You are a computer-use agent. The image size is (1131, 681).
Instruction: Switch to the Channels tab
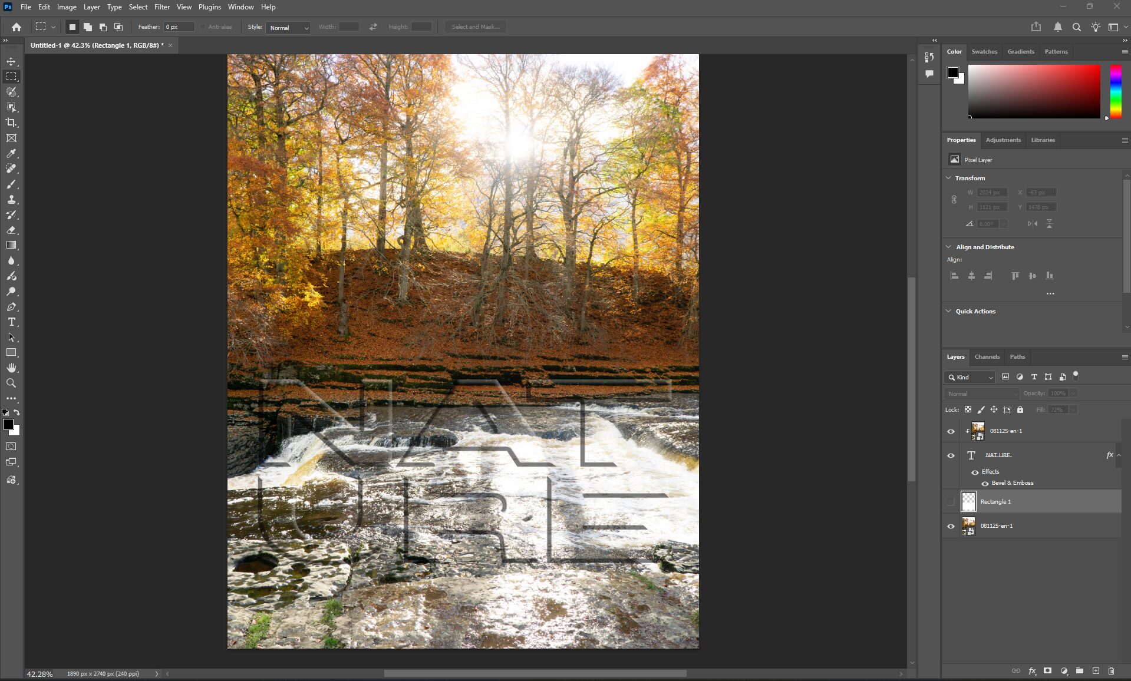point(987,356)
